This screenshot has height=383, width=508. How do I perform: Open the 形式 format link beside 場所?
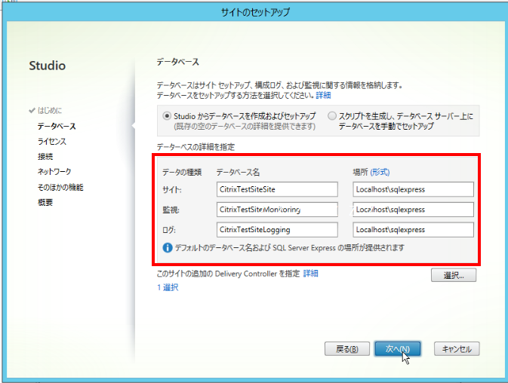[380, 172]
